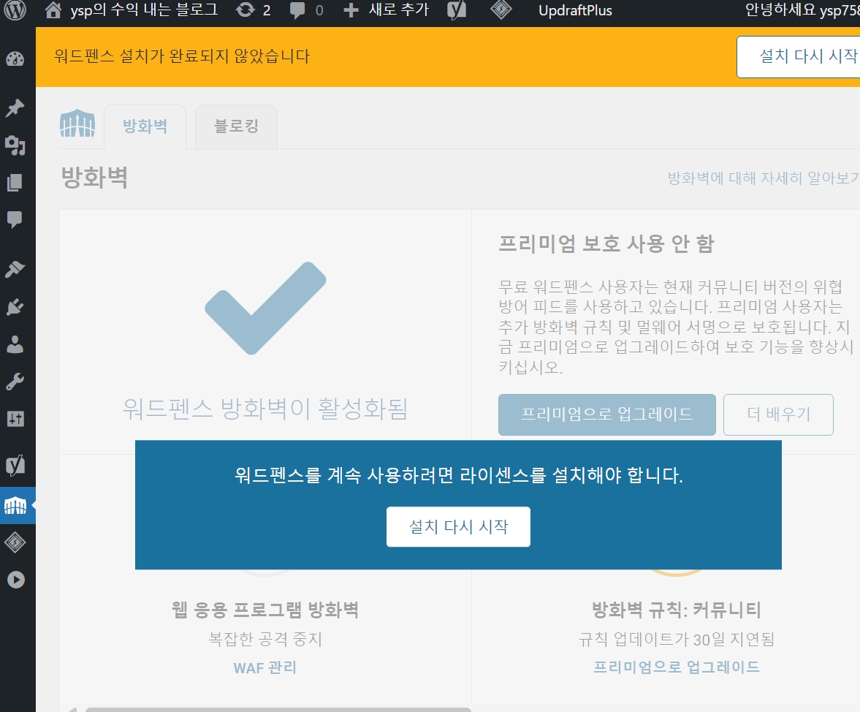
Task: Click 설치 다시 시작 in the orange banner
Action: tap(799, 56)
